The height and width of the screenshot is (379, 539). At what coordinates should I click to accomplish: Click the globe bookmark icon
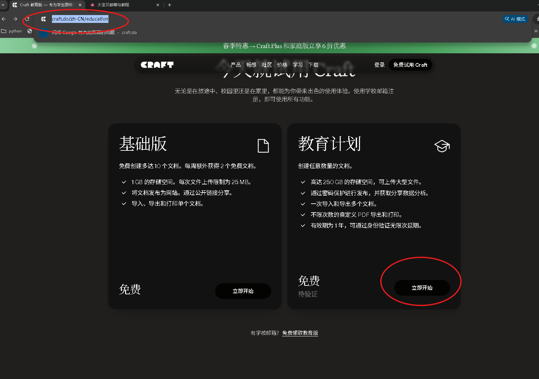(30, 31)
